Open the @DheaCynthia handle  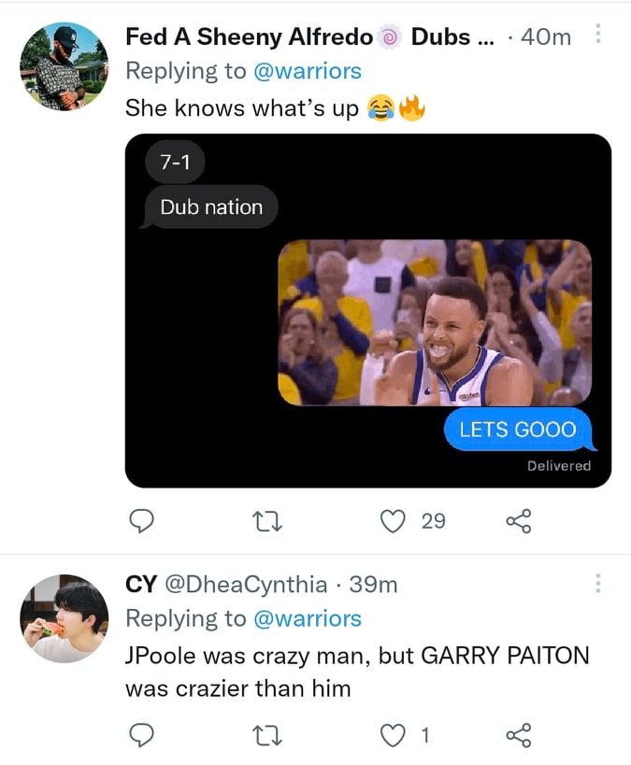click(247, 585)
